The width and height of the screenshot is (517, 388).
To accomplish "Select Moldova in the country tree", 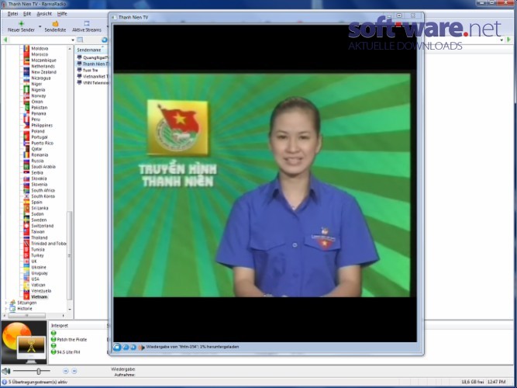I will 40,49.
